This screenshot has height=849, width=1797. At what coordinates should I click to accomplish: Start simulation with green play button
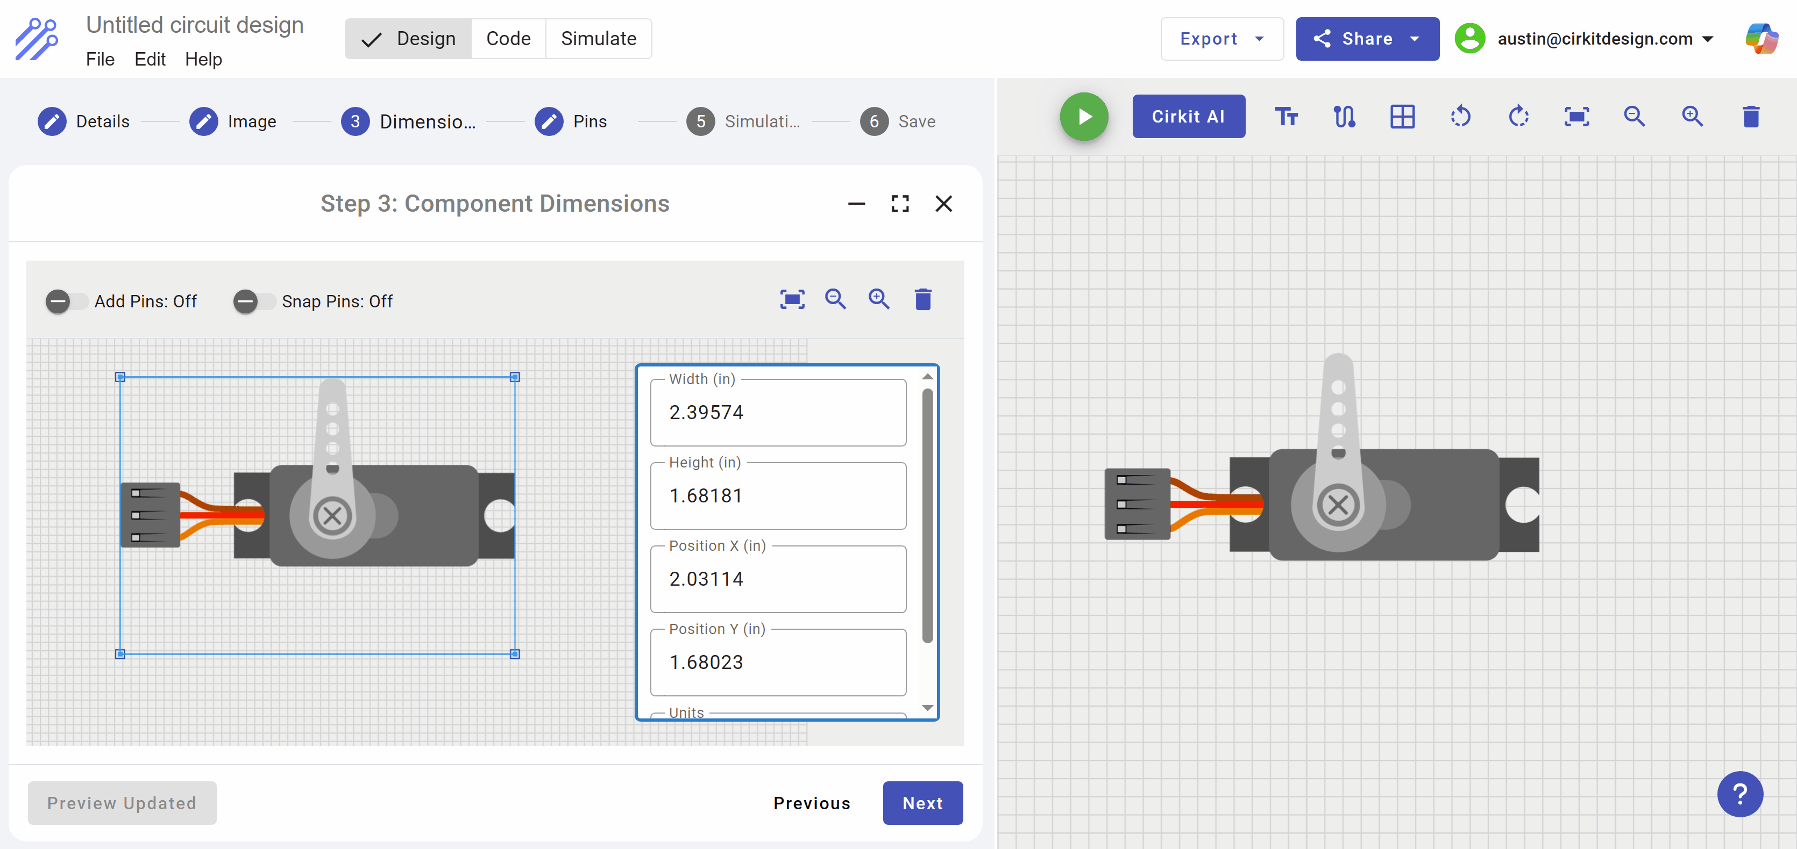click(1083, 117)
